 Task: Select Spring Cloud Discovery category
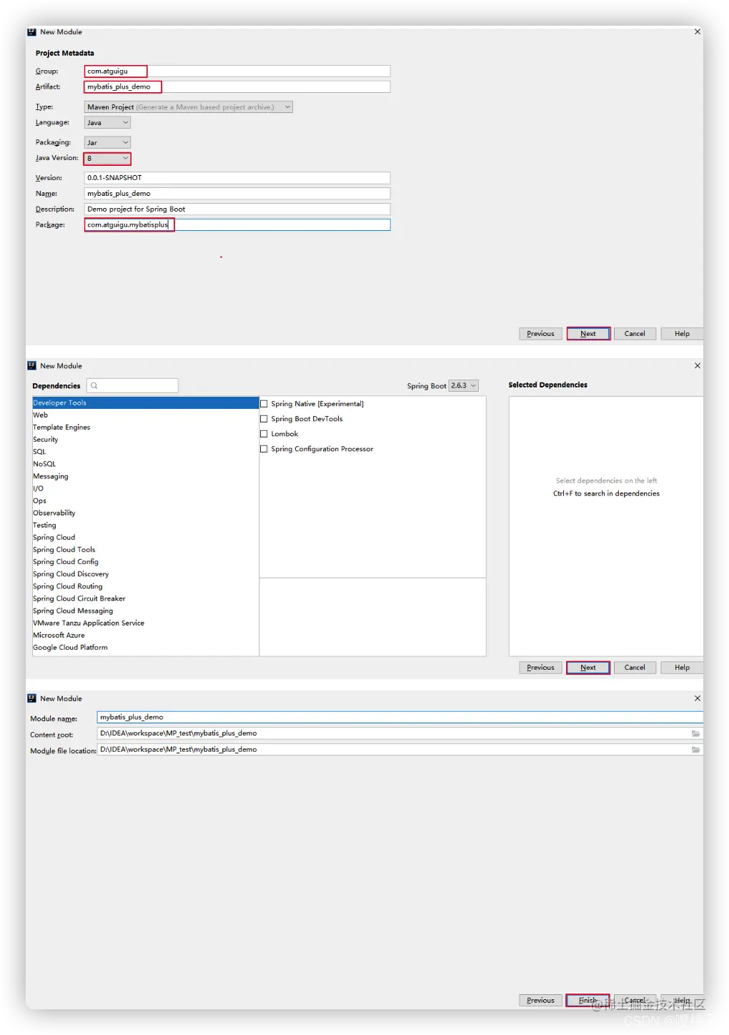point(145,574)
